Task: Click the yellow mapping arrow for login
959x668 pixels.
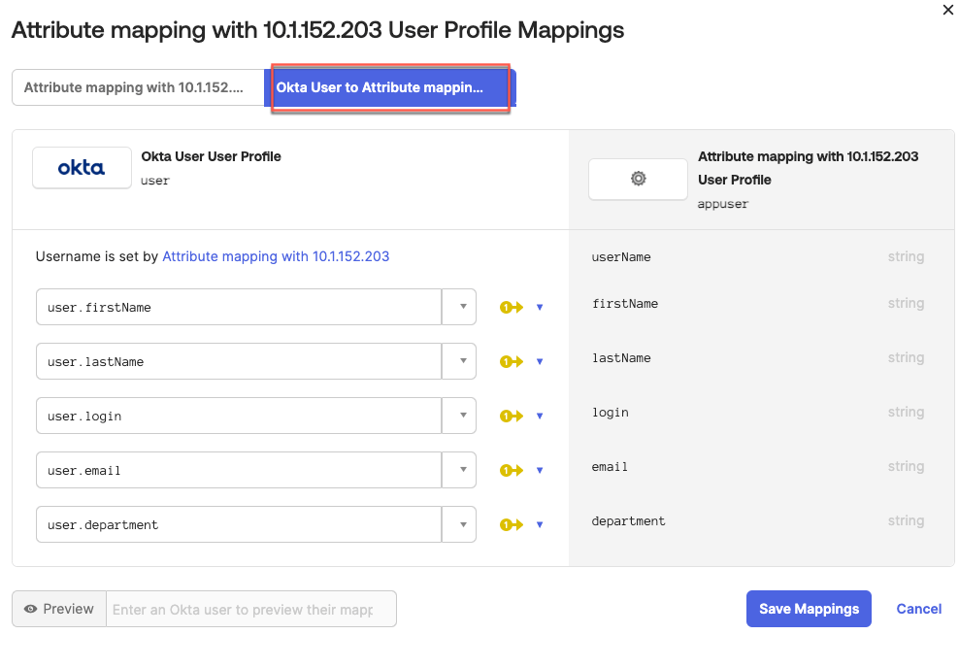Action: pyautogui.click(x=512, y=416)
